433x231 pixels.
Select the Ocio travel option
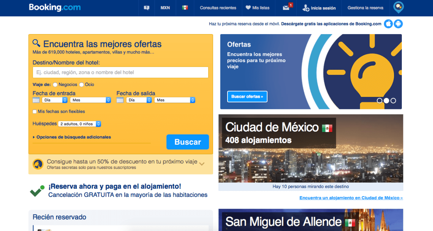coord(81,84)
